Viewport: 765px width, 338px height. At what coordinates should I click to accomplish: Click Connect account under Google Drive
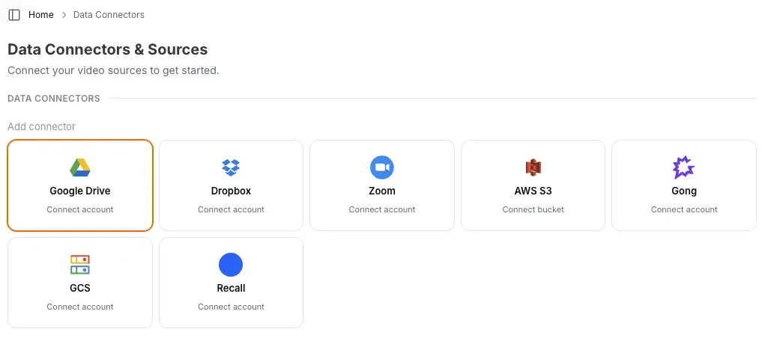coord(80,210)
